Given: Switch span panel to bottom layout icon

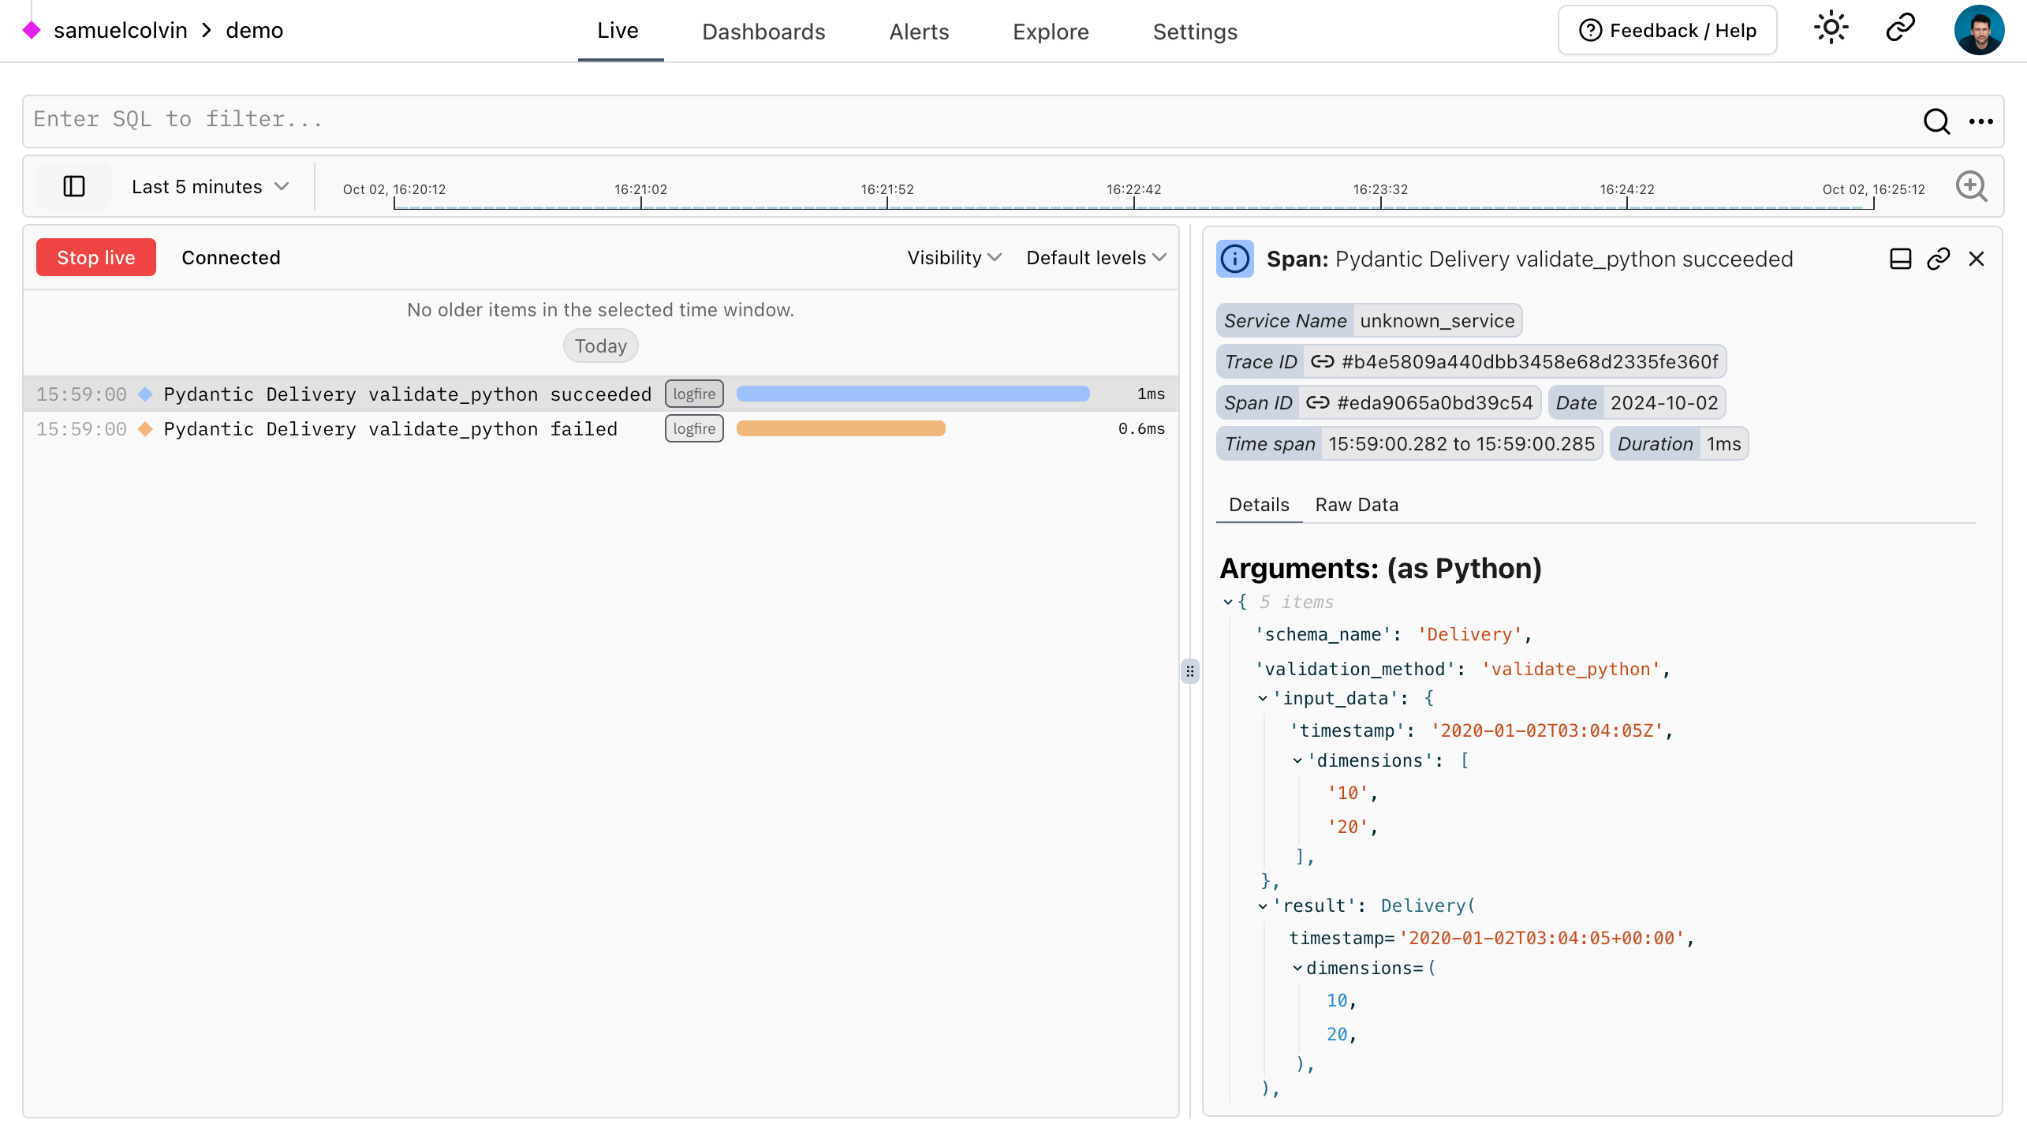Looking at the screenshot, I should coord(1901,258).
